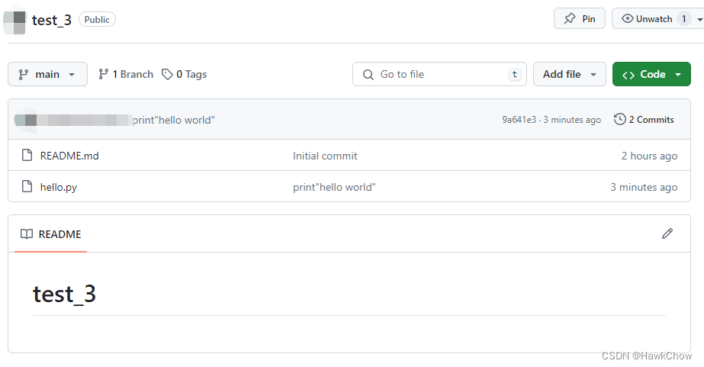Click the branch icon beside 1 Branch
The width and height of the screenshot is (704, 367).
103,74
